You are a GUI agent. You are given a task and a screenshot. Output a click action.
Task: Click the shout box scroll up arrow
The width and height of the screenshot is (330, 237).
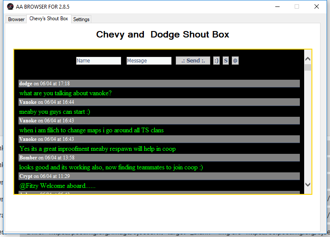[308, 59]
